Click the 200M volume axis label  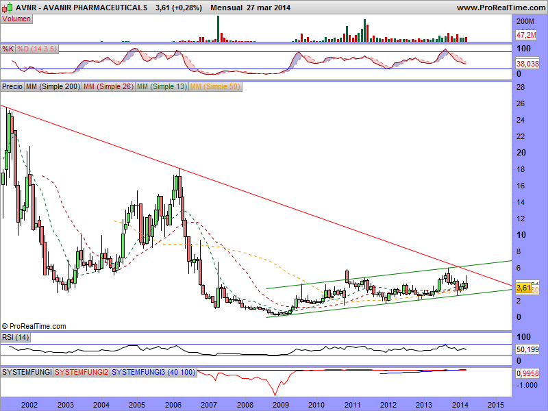[x=525, y=22]
